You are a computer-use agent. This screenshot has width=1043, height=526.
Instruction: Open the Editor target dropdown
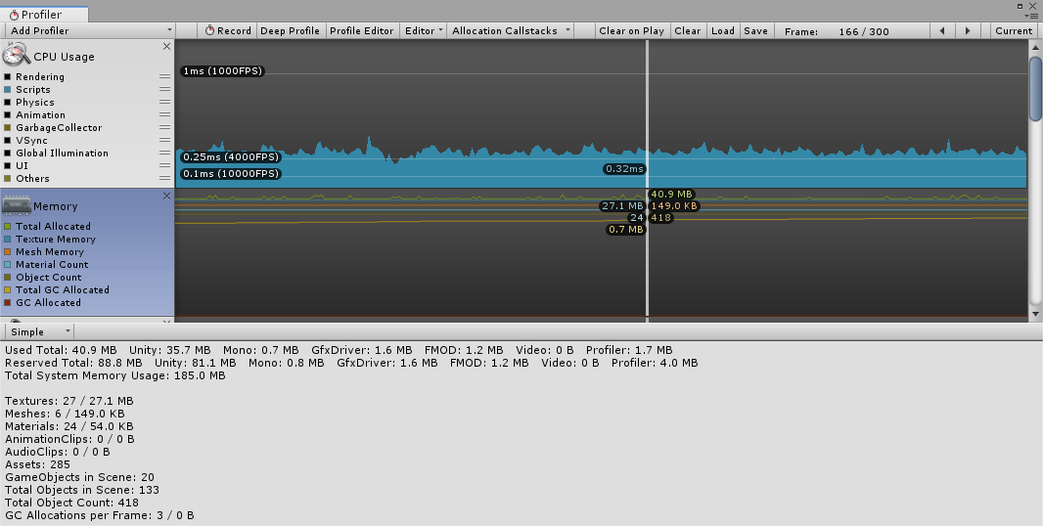click(x=424, y=30)
